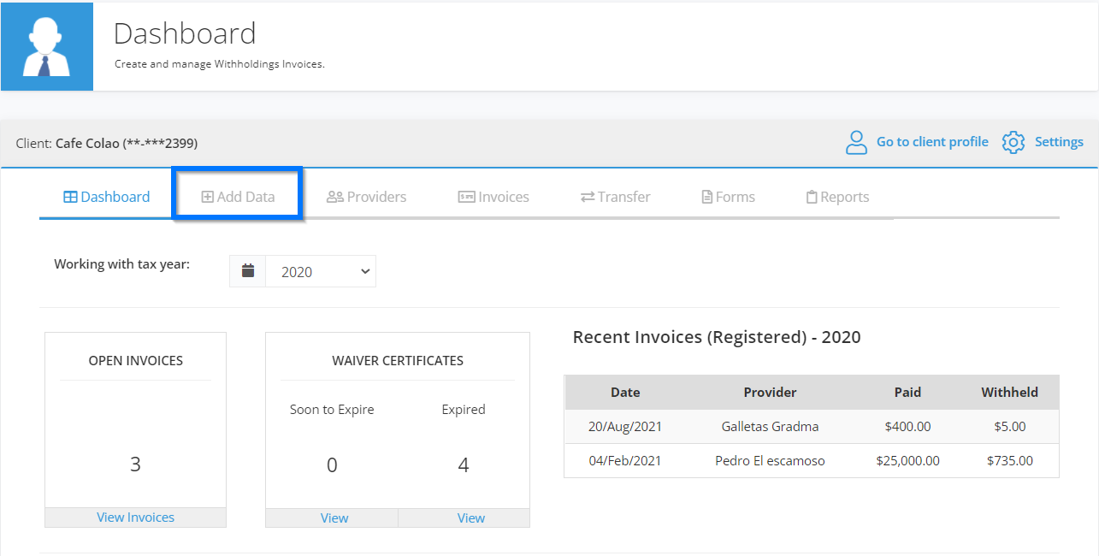Open the Settings link

pos(1059,142)
